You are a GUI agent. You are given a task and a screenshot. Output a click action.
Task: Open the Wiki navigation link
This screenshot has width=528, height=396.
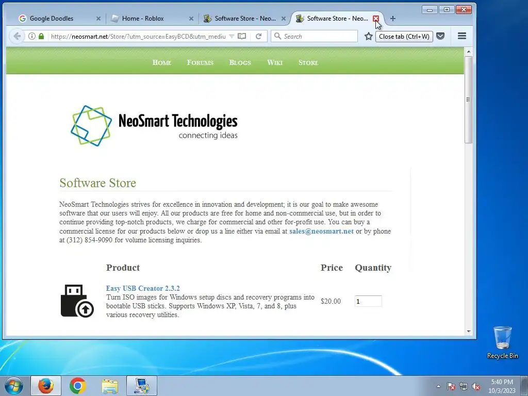(x=275, y=62)
